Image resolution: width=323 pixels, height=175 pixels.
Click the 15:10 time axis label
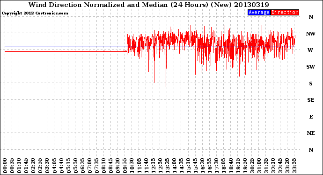(188, 166)
